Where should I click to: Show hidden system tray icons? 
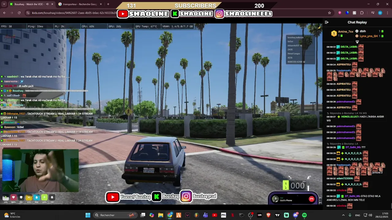pyautogui.click(x=344, y=215)
